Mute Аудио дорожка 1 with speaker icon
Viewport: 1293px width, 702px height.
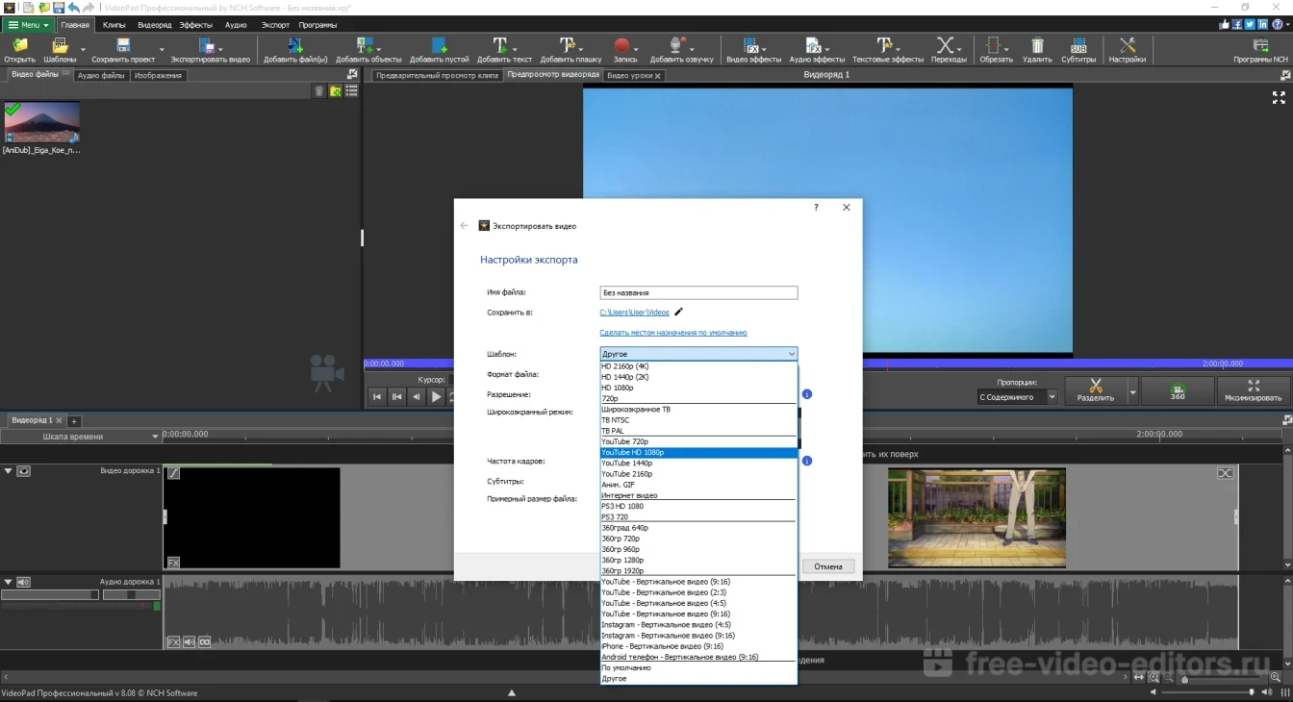[23, 582]
